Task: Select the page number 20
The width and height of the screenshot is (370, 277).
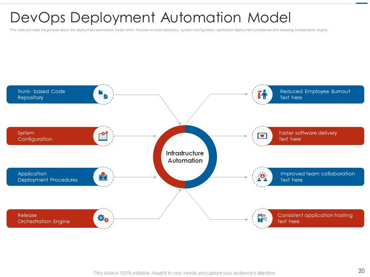Action: click(x=362, y=270)
